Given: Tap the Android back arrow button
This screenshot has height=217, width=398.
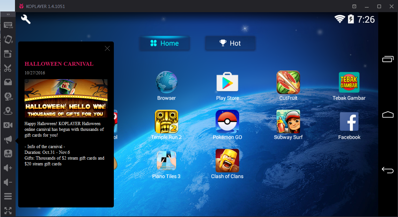Looking at the screenshot, I should (x=388, y=170).
